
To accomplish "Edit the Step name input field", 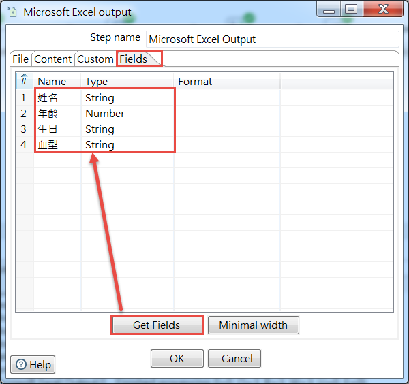I will pyautogui.click(x=272, y=39).
